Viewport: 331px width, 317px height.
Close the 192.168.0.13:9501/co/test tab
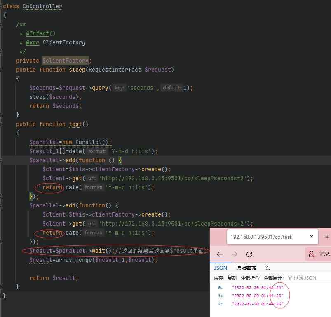pyautogui.click(x=311, y=237)
